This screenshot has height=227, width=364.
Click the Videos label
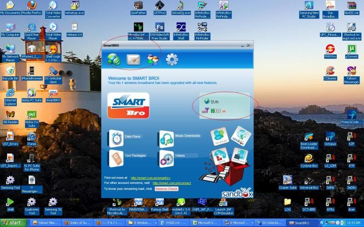(180, 155)
